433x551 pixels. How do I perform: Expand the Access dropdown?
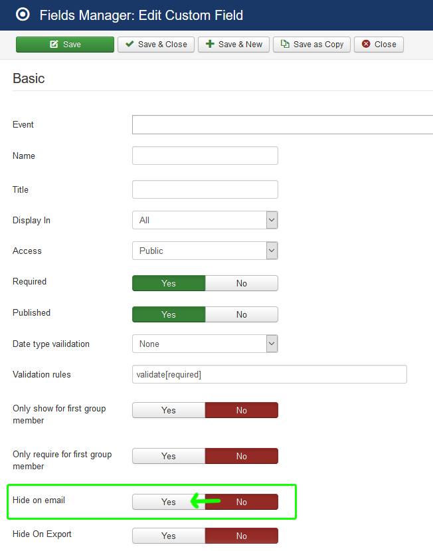click(x=205, y=251)
